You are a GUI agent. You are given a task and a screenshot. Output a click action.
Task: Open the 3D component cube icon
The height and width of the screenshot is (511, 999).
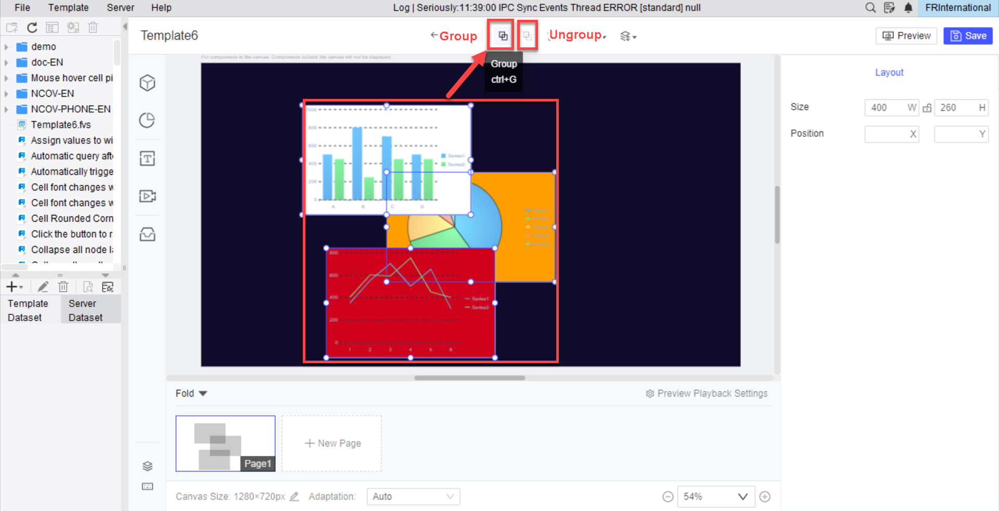point(148,83)
